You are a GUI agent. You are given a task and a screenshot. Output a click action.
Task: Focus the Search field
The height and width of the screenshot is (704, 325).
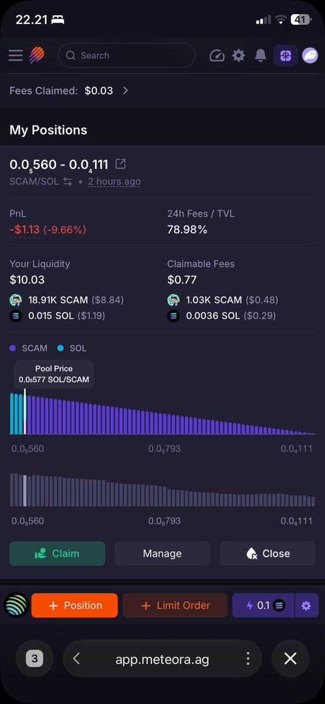point(127,55)
